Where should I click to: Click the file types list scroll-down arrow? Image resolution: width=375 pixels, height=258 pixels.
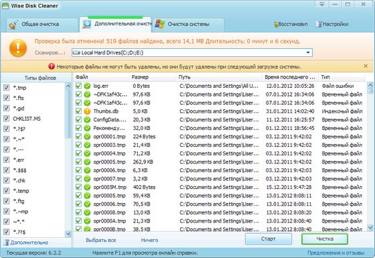68,234
